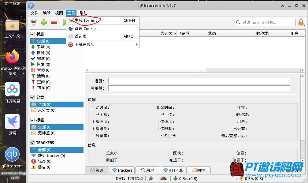308x183 pixels.
Task: Toggle the TRACKERS section checkbox
Action: pos(32,143)
